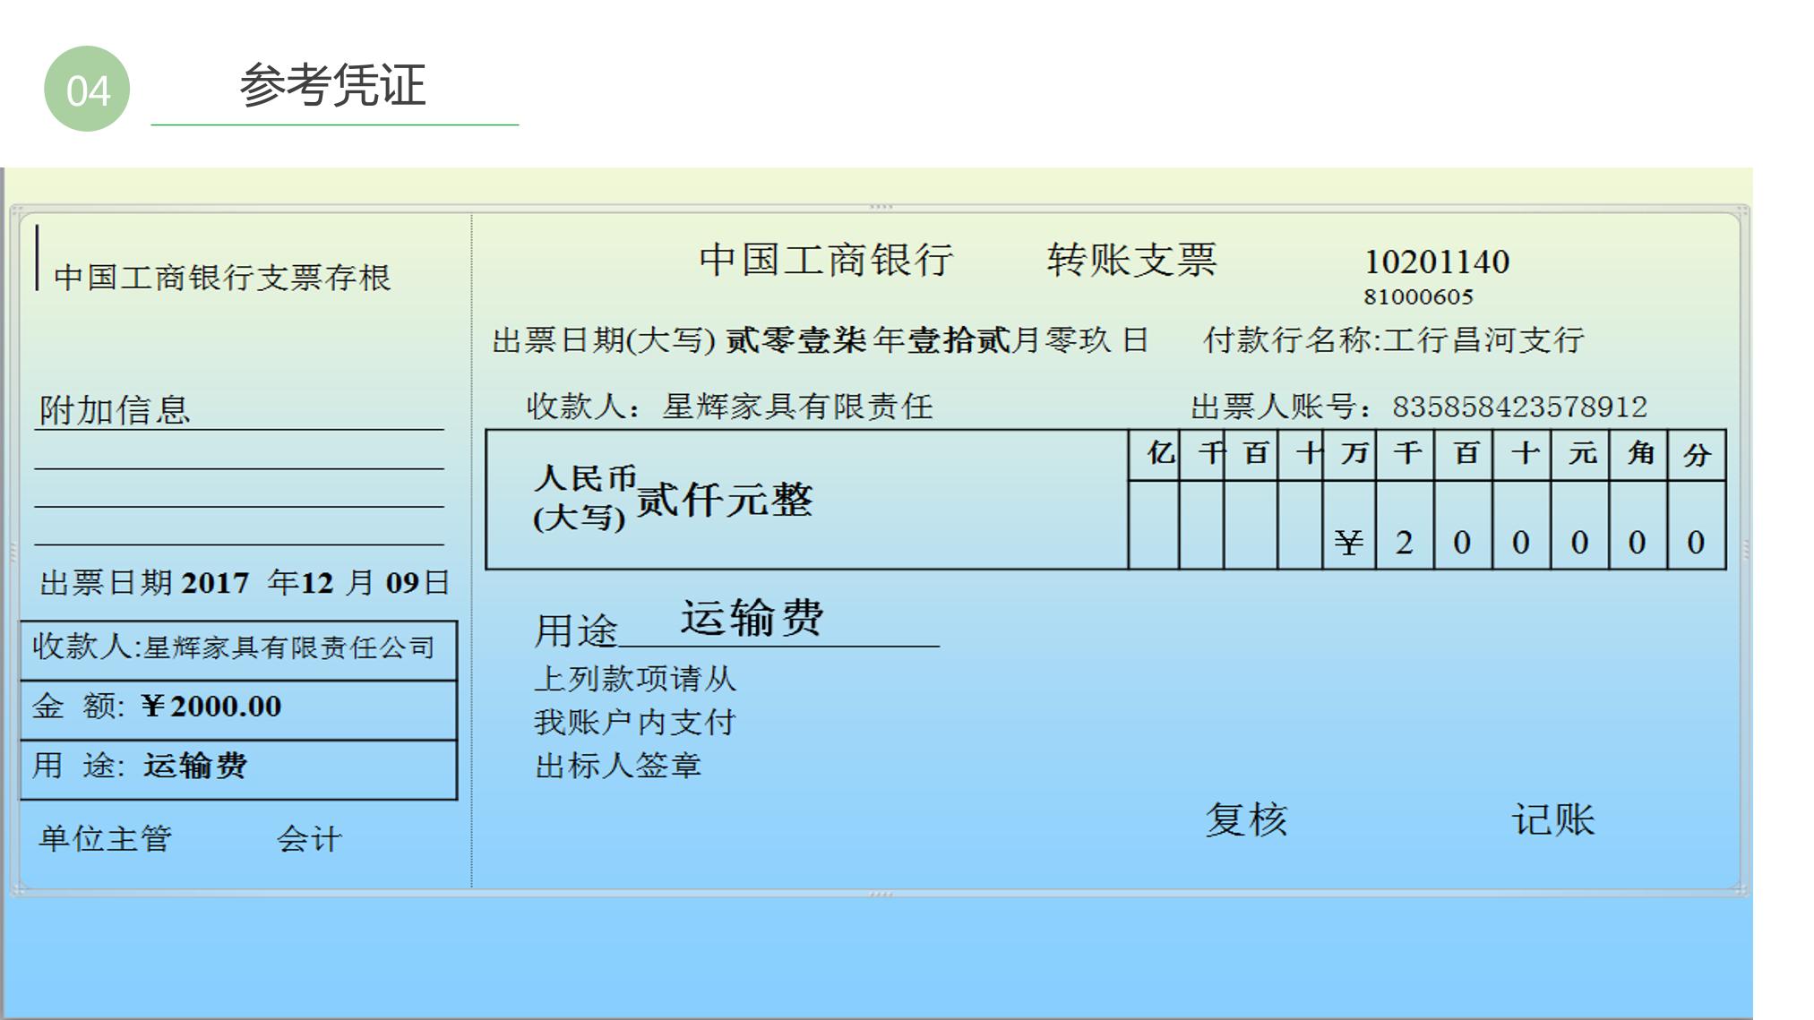
Task: Click the 中国工商银行支票存根 heading
Action: click(222, 278)
